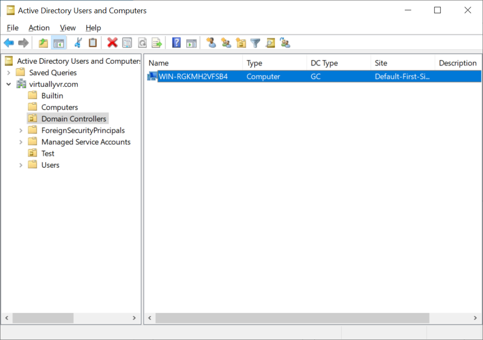
Task: Expand the Users container node
Action: pos(21,165)
